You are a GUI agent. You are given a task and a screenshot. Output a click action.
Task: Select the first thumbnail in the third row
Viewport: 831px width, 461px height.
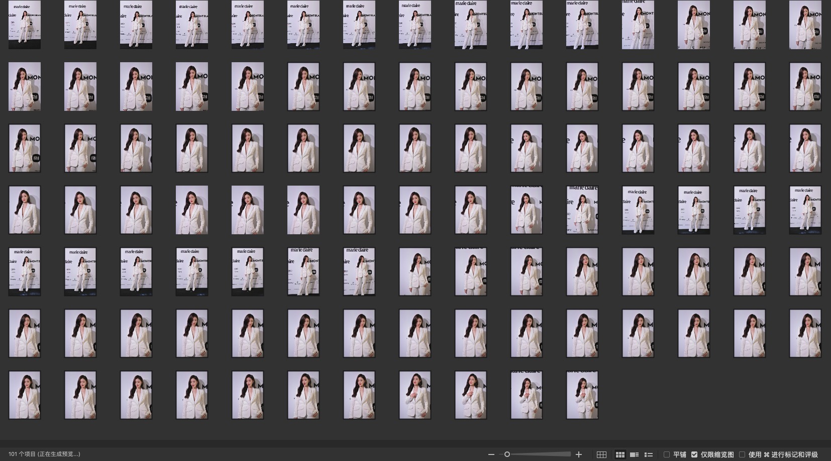tap(25, 148)
